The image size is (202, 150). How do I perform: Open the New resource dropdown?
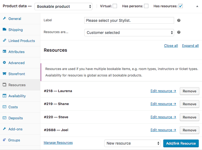click(132, 143)
